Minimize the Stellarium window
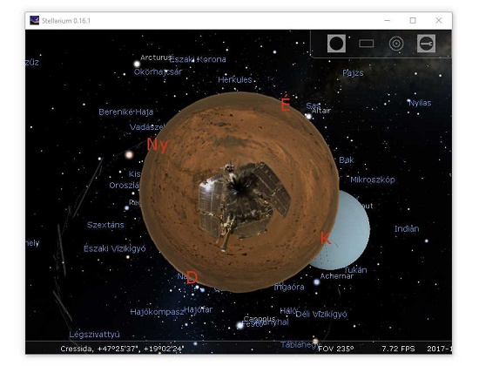Screen dimensions: 479x366 coord(388,21)
